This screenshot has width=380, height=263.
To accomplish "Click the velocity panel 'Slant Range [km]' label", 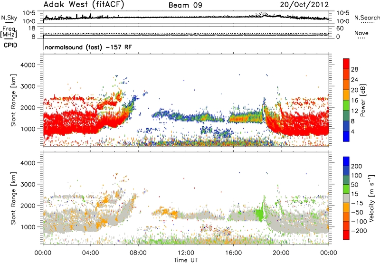I will pos(13,198).
